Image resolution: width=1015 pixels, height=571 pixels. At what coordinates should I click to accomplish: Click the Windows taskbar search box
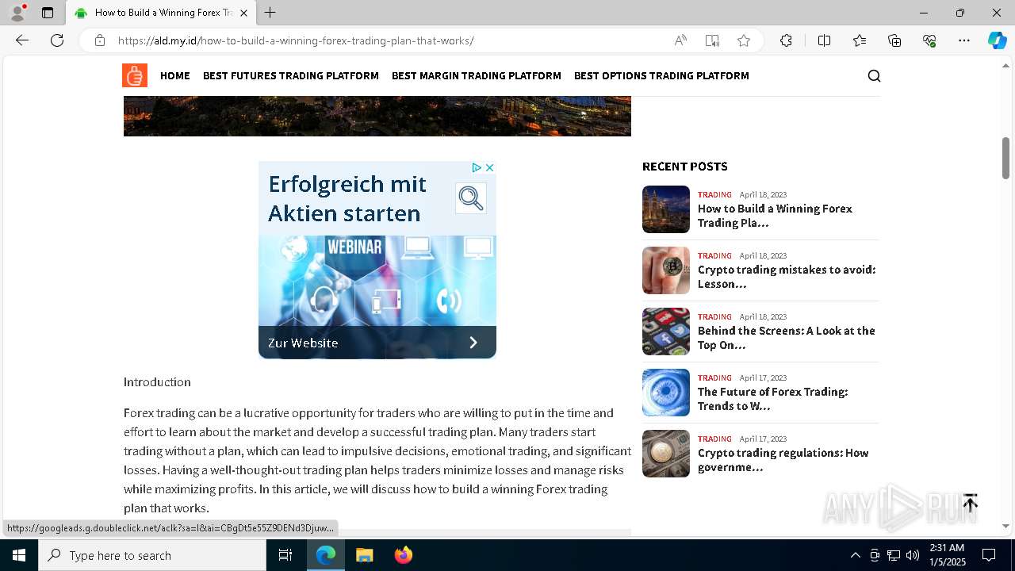152,555
